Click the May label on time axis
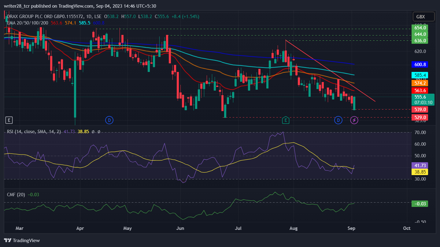This screenshot has height=247, width=440. click(127, 228)
